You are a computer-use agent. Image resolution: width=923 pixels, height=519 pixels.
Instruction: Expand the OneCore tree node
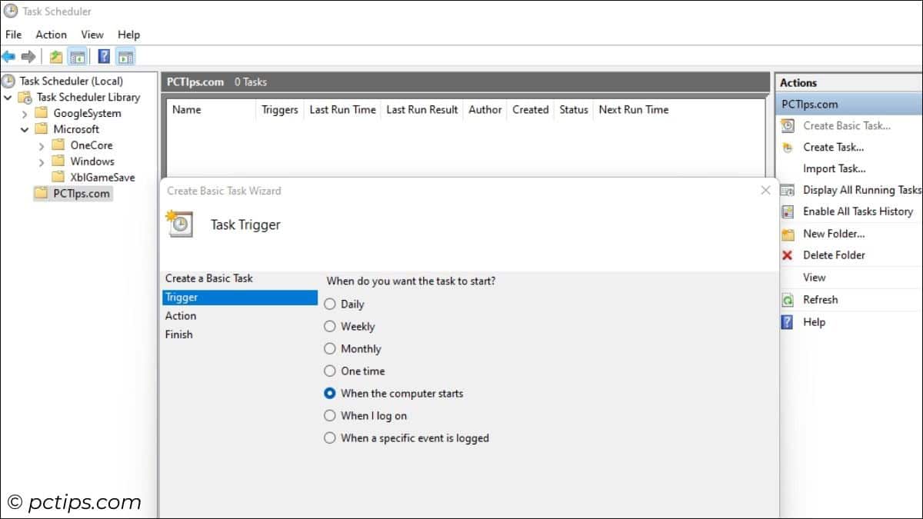(x=42, y=145)
